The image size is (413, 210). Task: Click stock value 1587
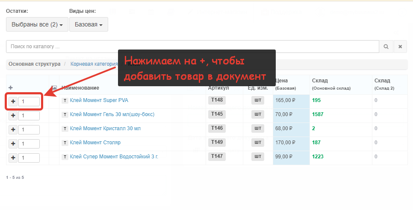click(x=318, y=114)
